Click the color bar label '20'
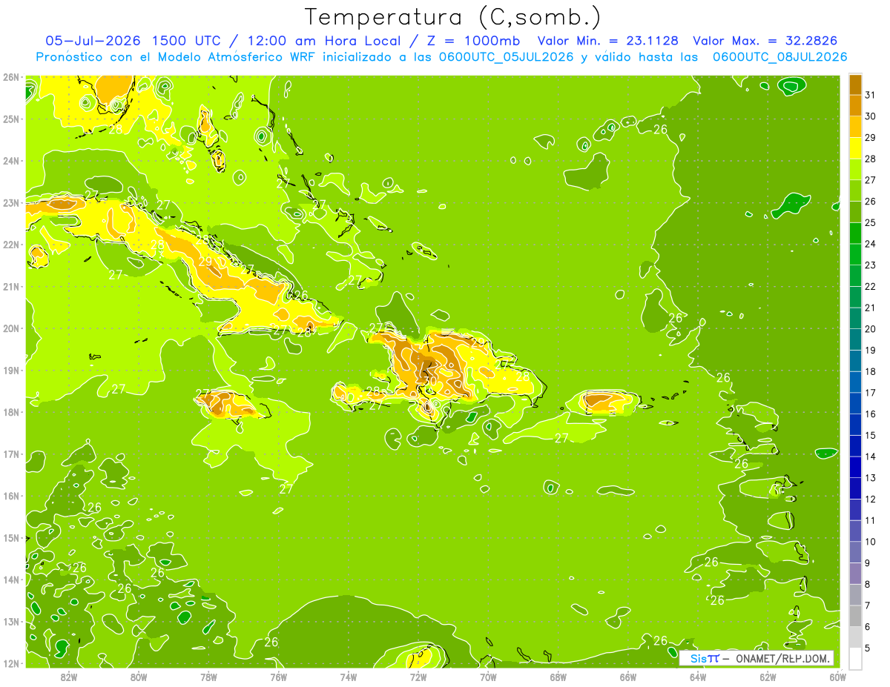The image size is (890, 687). 870,329
